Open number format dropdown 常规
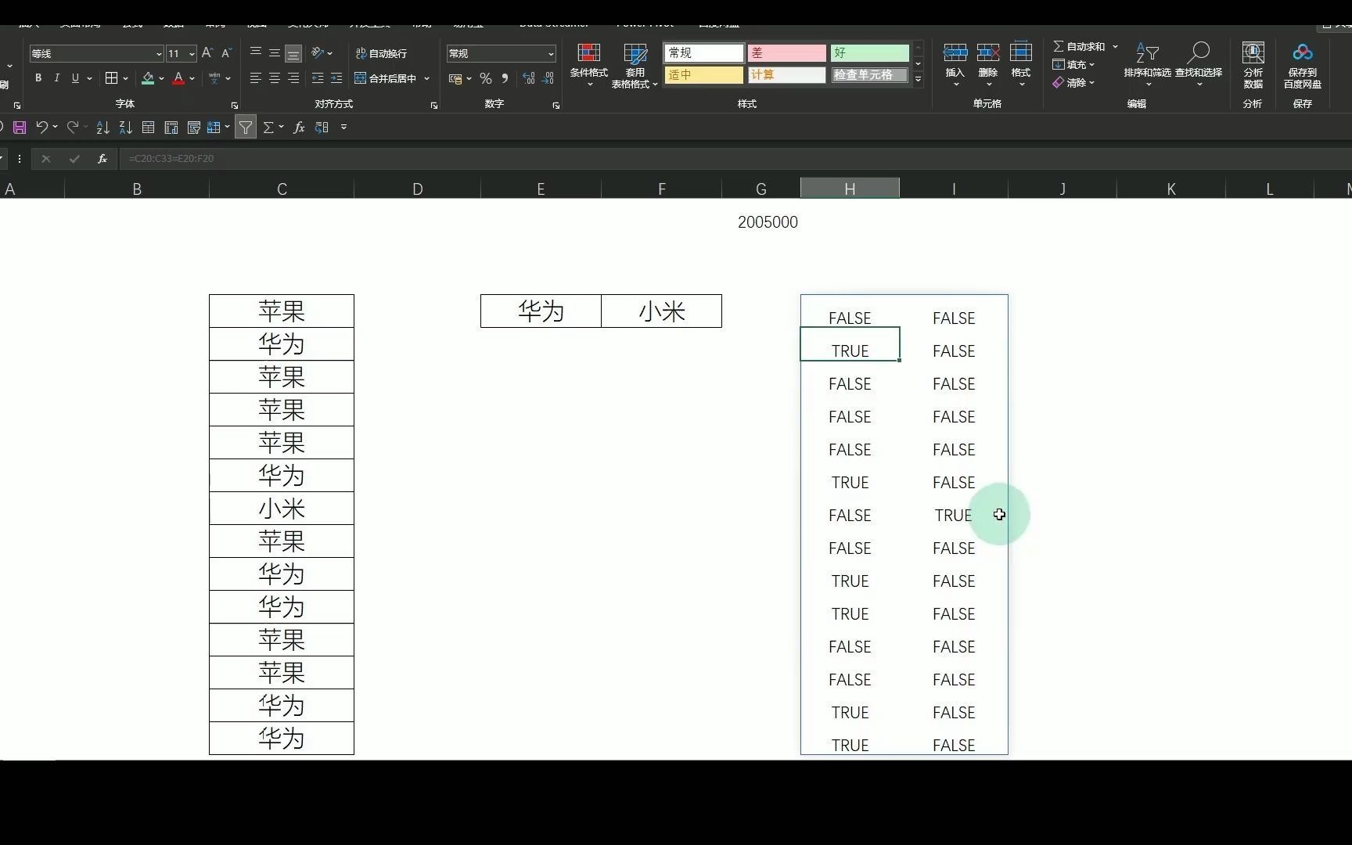This screenshot has width=1352, height=845. pyautogui.click(x=551, y=54)
